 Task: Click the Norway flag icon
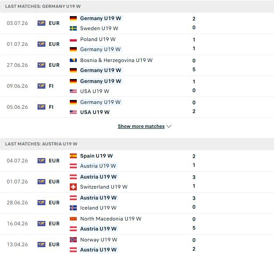pyautogui.click(x=73, y=240)
